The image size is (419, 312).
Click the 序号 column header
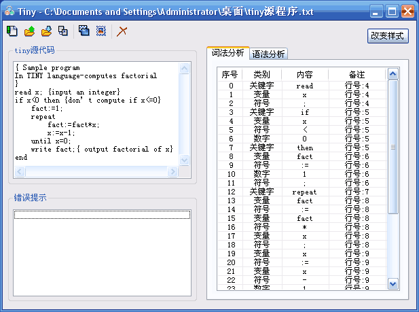(x=230, y=73)
